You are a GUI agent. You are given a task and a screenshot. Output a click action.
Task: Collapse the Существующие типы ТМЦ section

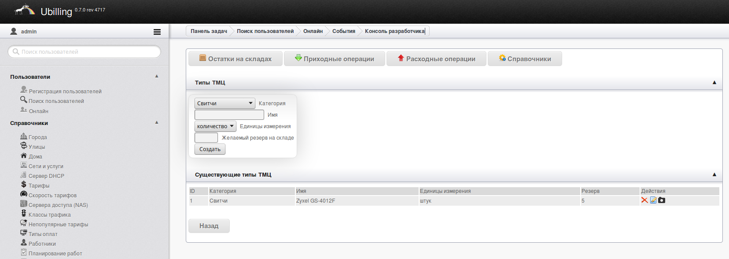714,175
